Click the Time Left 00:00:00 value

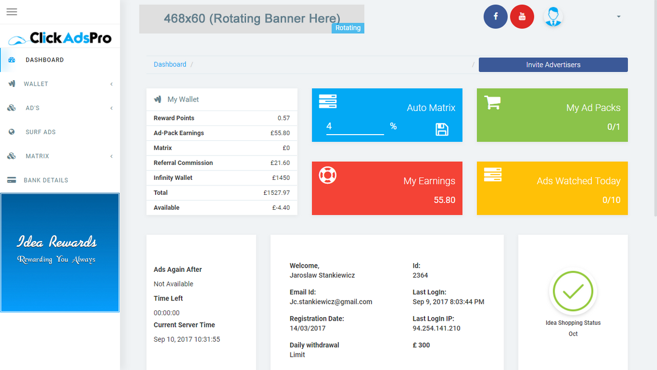point(167,312)
